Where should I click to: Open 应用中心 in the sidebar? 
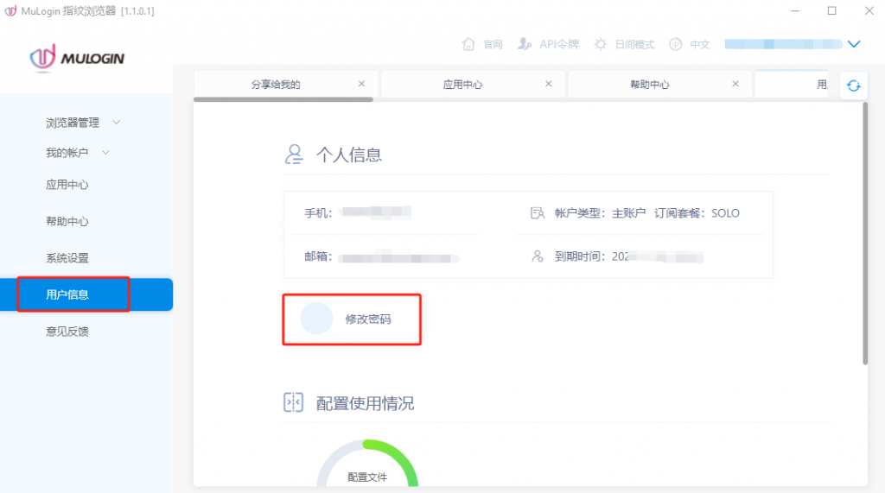coord(67,185)
